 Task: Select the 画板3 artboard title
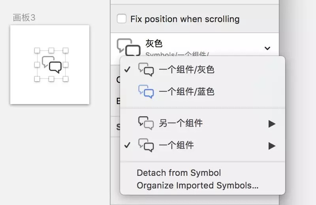coord(24,18)
